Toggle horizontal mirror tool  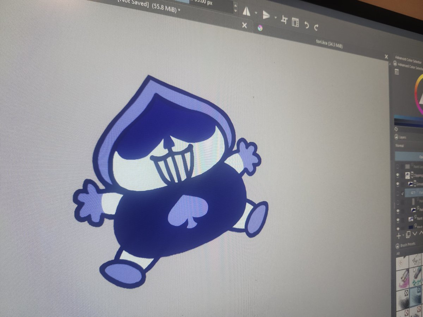(246, 11)
